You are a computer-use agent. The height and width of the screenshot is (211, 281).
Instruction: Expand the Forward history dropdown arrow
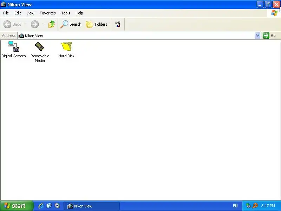[43, 24]
